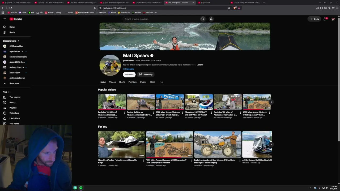
Task: Open Brave Shields lion icon
Action: [235, 8]
